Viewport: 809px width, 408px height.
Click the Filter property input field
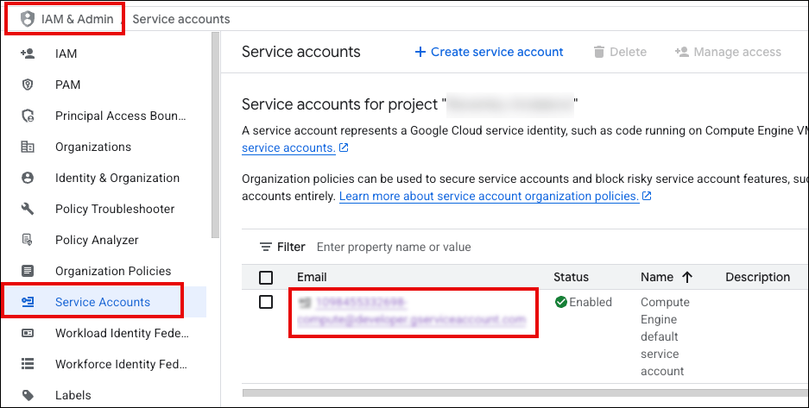click(x=394, y=248)
